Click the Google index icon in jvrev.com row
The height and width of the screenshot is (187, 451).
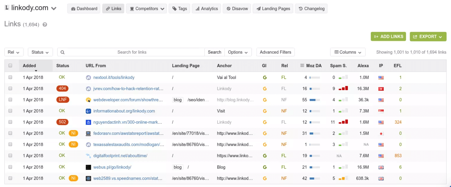click(x=265, y=89)
